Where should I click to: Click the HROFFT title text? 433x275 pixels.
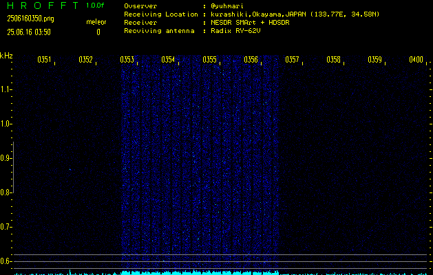point(43,5)
